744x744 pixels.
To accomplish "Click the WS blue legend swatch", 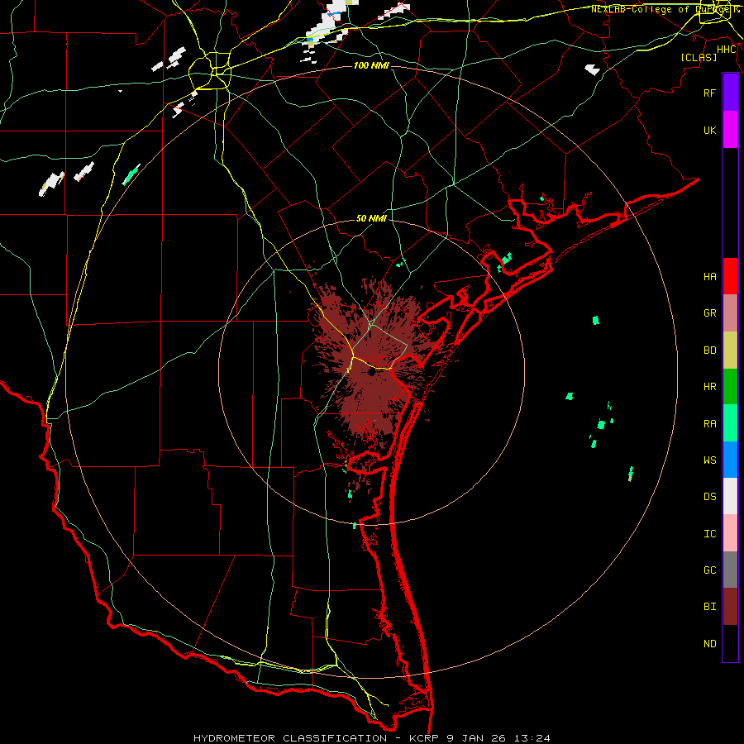I will [730, 460].
